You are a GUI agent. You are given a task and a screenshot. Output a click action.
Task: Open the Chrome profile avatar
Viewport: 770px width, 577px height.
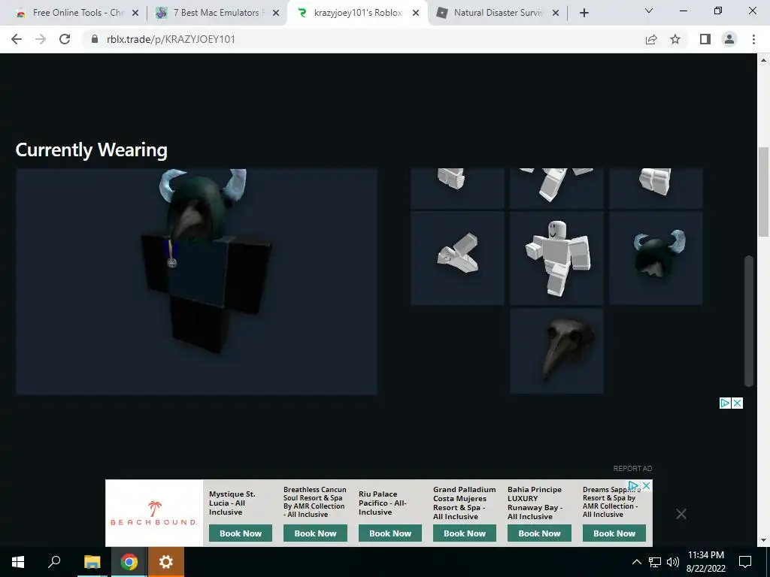(x=729, y=39)
